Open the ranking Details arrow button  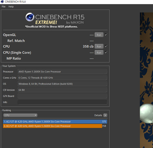coord(105,115)
